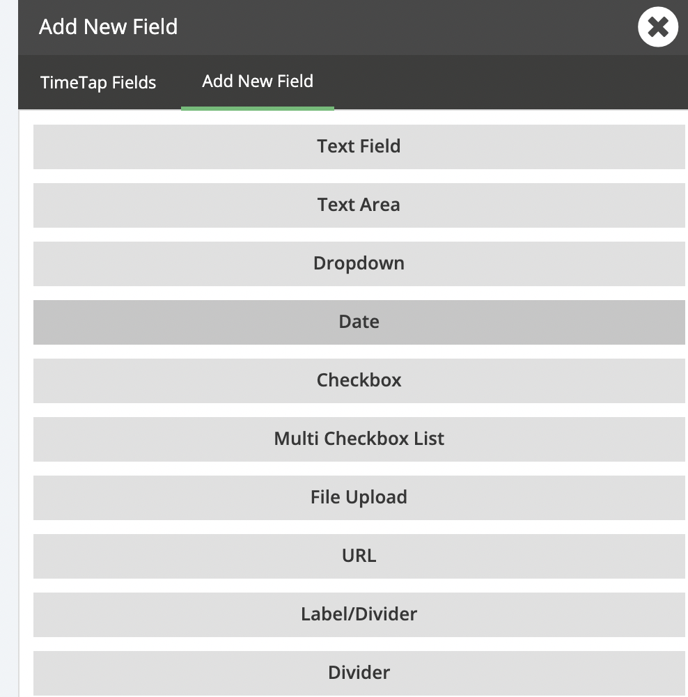Viewport: 688px width, 697px height.
Task: Add a web address URL field
Action: click(359, 556)
